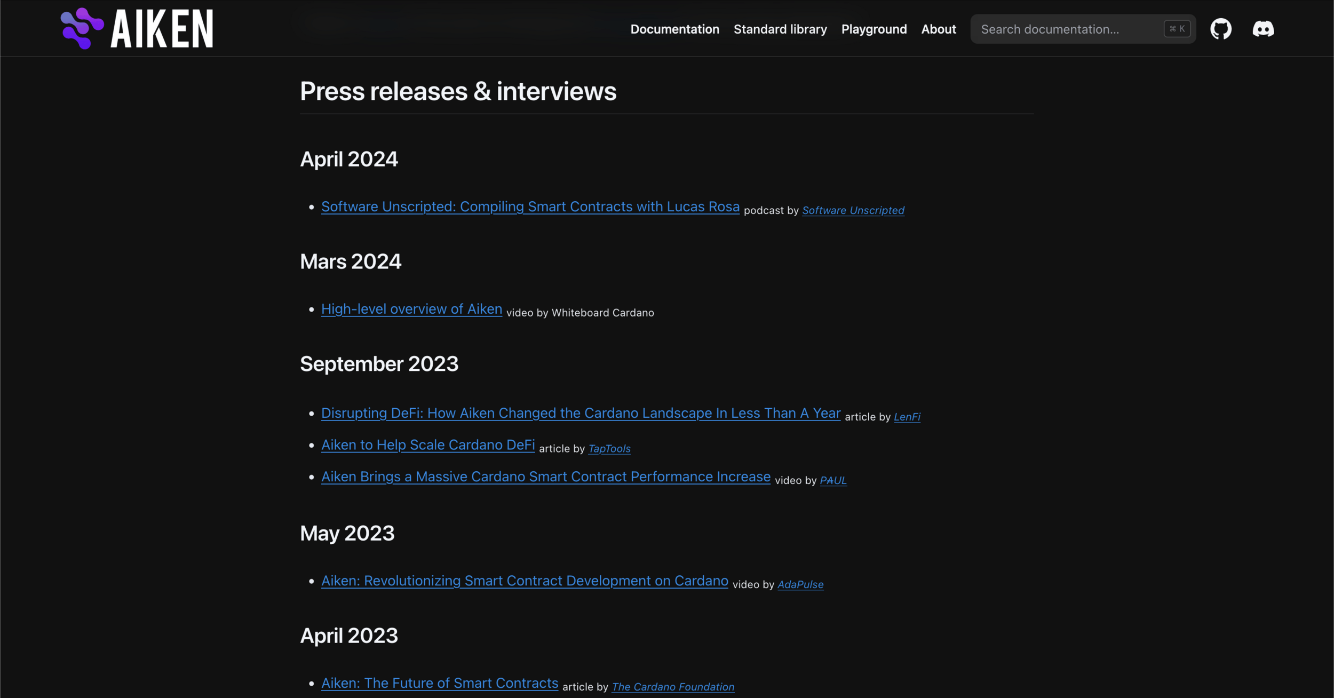Open Massive Cardano Smart Contract Performance video
1334x698 pixels.
point(545,477)
